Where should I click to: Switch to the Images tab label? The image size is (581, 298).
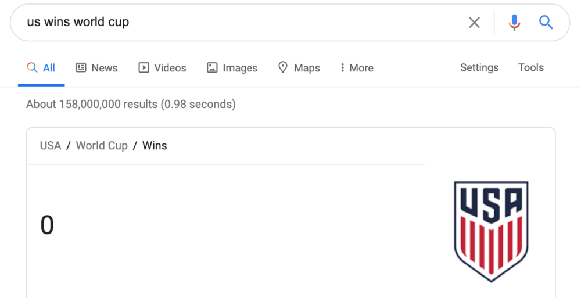[240, 68]
